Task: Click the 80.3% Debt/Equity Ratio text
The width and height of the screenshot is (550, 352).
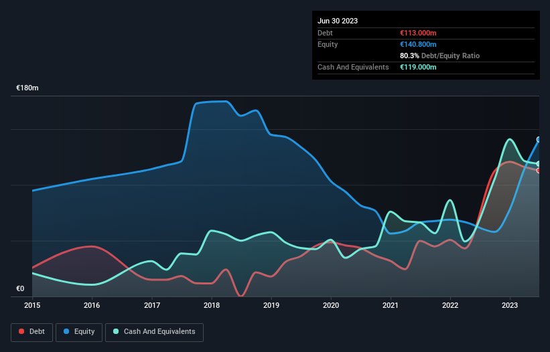Action: (x=438, y=56)
